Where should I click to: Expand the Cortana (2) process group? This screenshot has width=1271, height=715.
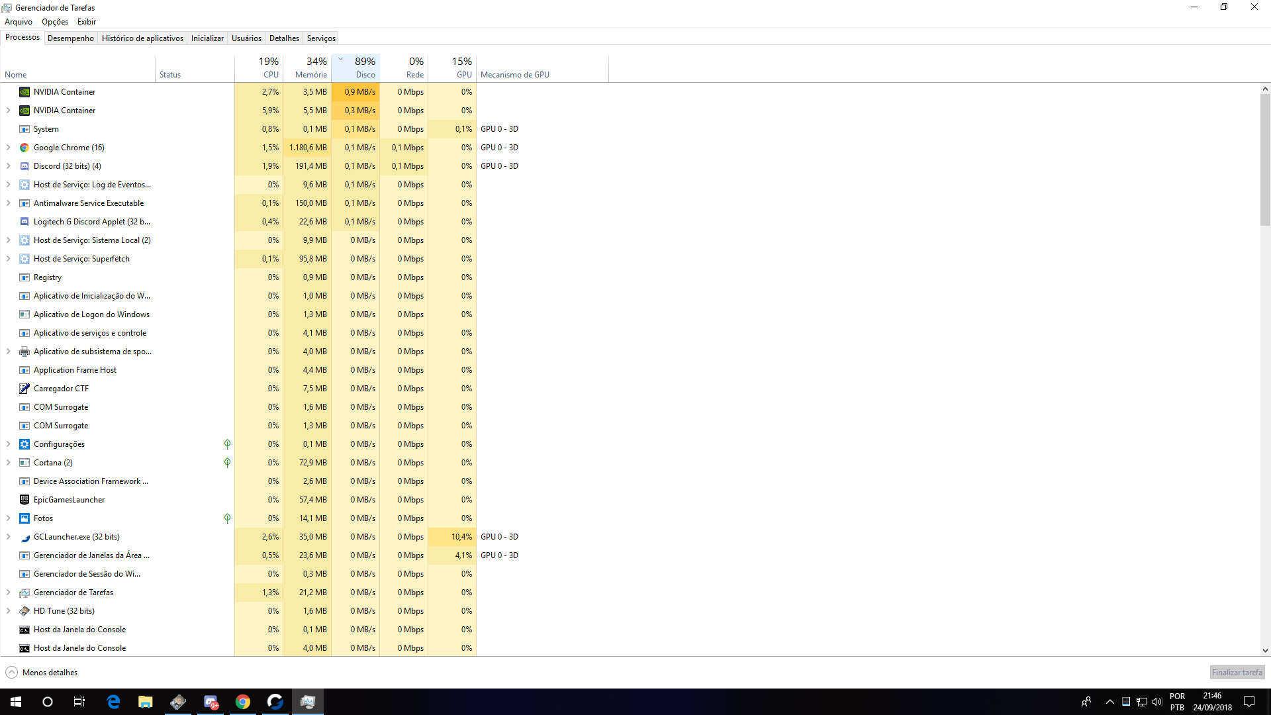(x=9, y=463)
